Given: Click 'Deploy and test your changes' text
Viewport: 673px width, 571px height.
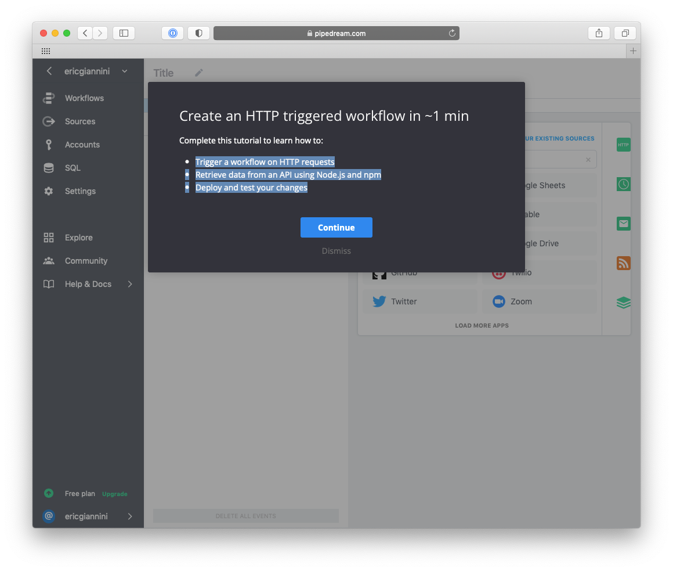Looking at the screenshot, I should coord(251,188).
